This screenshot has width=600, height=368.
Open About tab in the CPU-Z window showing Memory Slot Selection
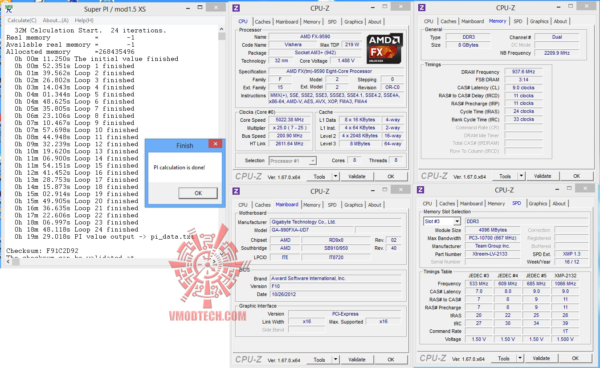(559, 204)
